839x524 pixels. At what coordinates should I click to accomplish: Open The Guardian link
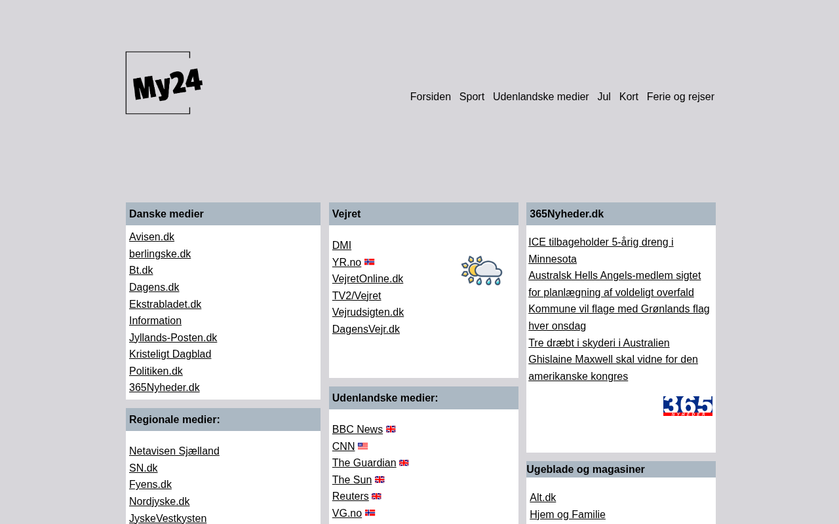click(364, 462)
